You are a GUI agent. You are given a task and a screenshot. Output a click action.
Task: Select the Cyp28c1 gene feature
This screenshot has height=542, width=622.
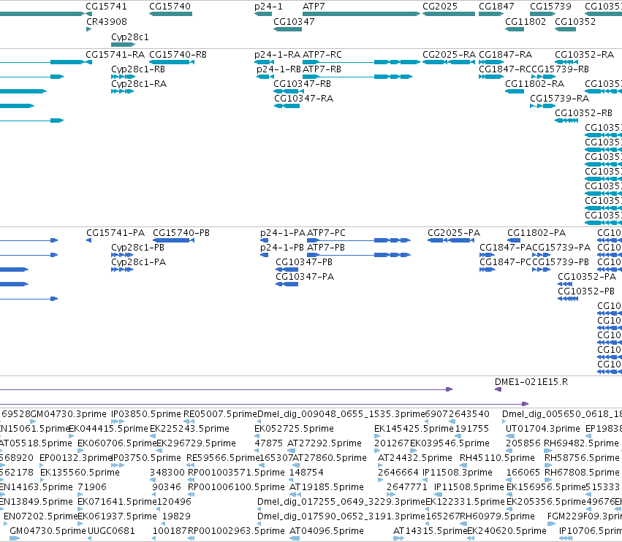point(124,45)
